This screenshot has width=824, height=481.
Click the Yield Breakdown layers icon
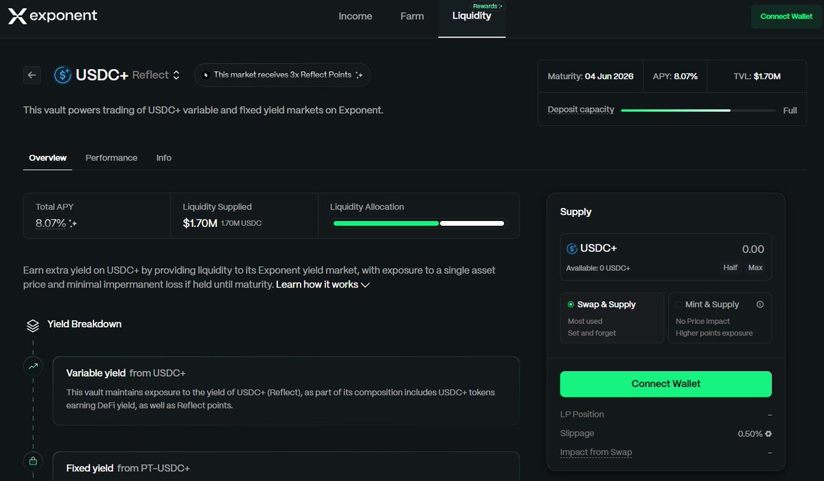[x=32, y=325]
